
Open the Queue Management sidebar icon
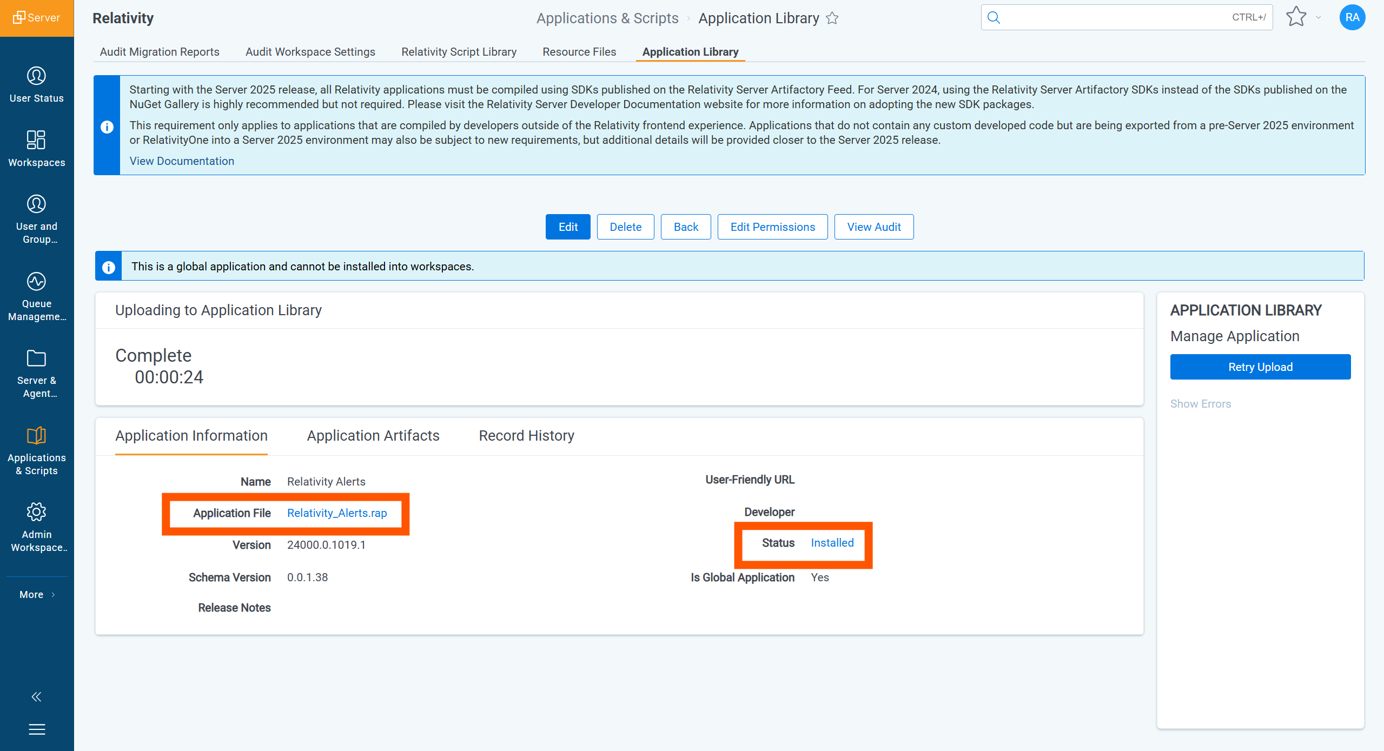[x=36, y=282]
